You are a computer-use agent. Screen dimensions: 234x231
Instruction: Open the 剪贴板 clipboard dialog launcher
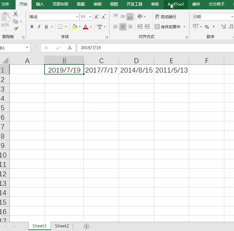(x=23, y=37)
